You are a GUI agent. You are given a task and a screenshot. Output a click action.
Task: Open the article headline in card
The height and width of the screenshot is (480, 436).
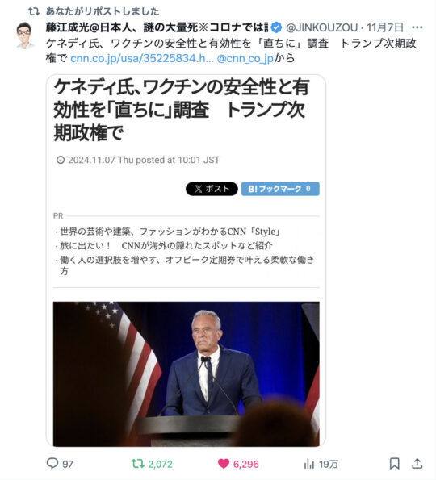[181, 110]
